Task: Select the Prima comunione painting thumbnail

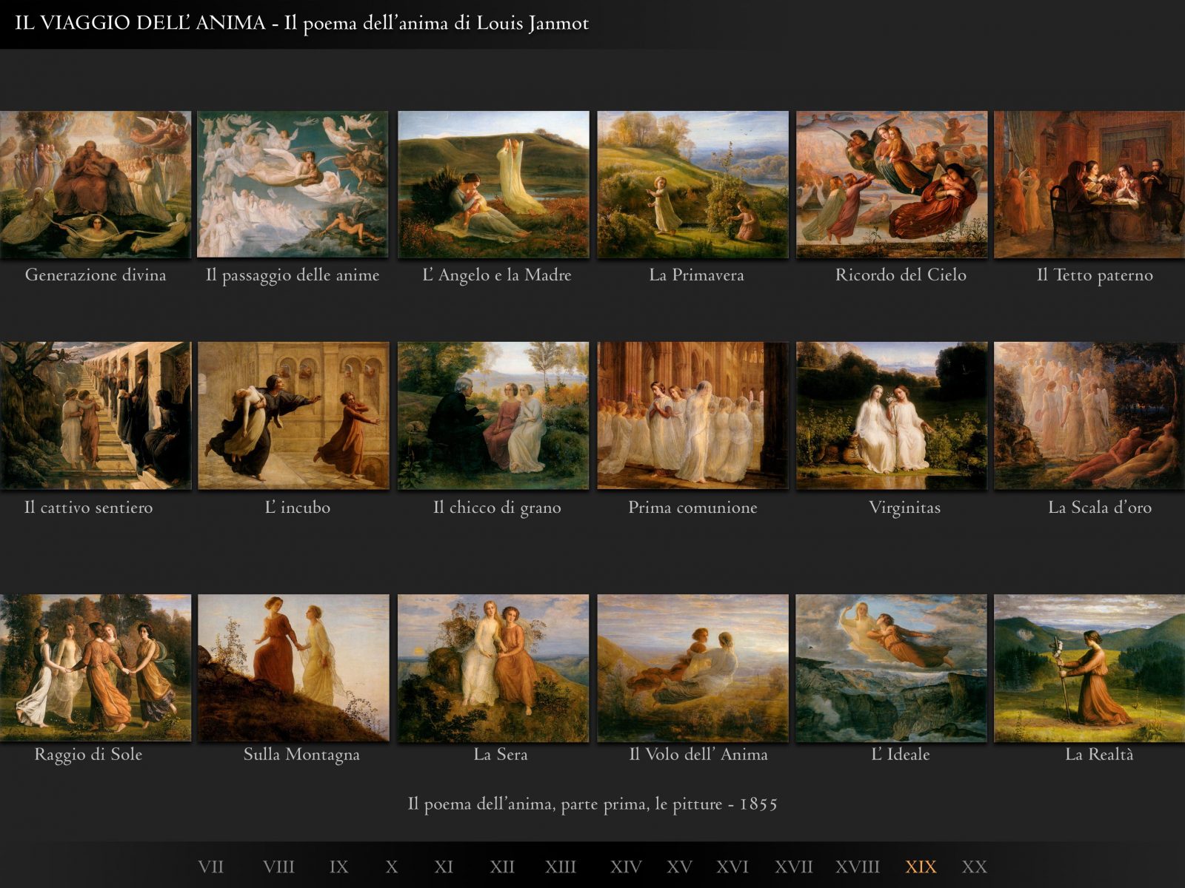Action: (x=692, y=415)
